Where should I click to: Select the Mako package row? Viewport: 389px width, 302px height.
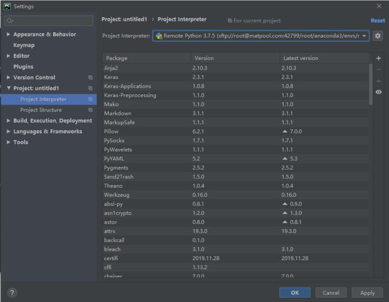[x=236, y=104]
